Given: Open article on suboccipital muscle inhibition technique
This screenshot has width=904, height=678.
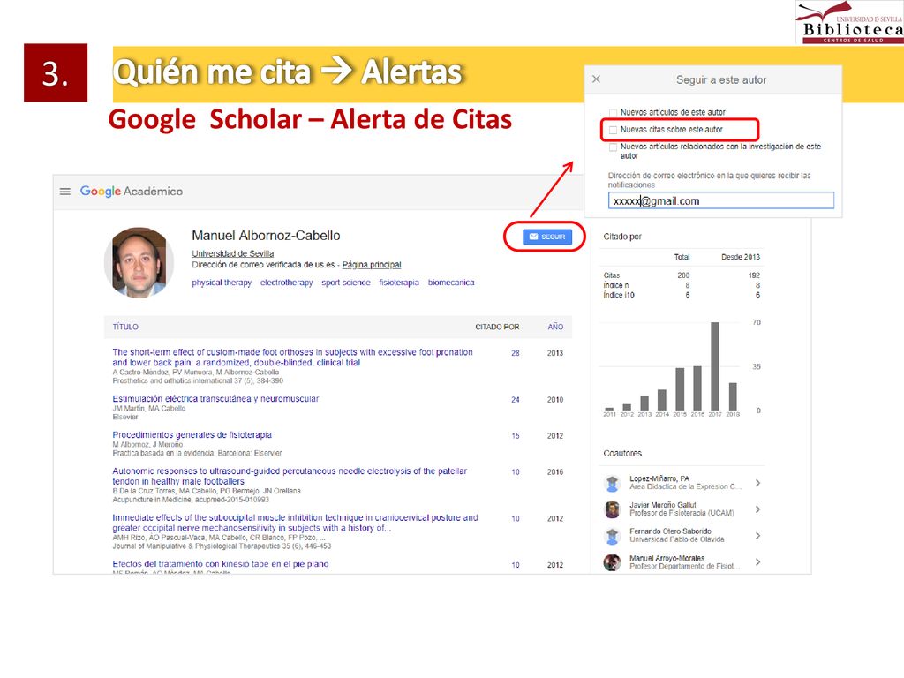Looking at the screenshot, I should [x=295, y=523].
